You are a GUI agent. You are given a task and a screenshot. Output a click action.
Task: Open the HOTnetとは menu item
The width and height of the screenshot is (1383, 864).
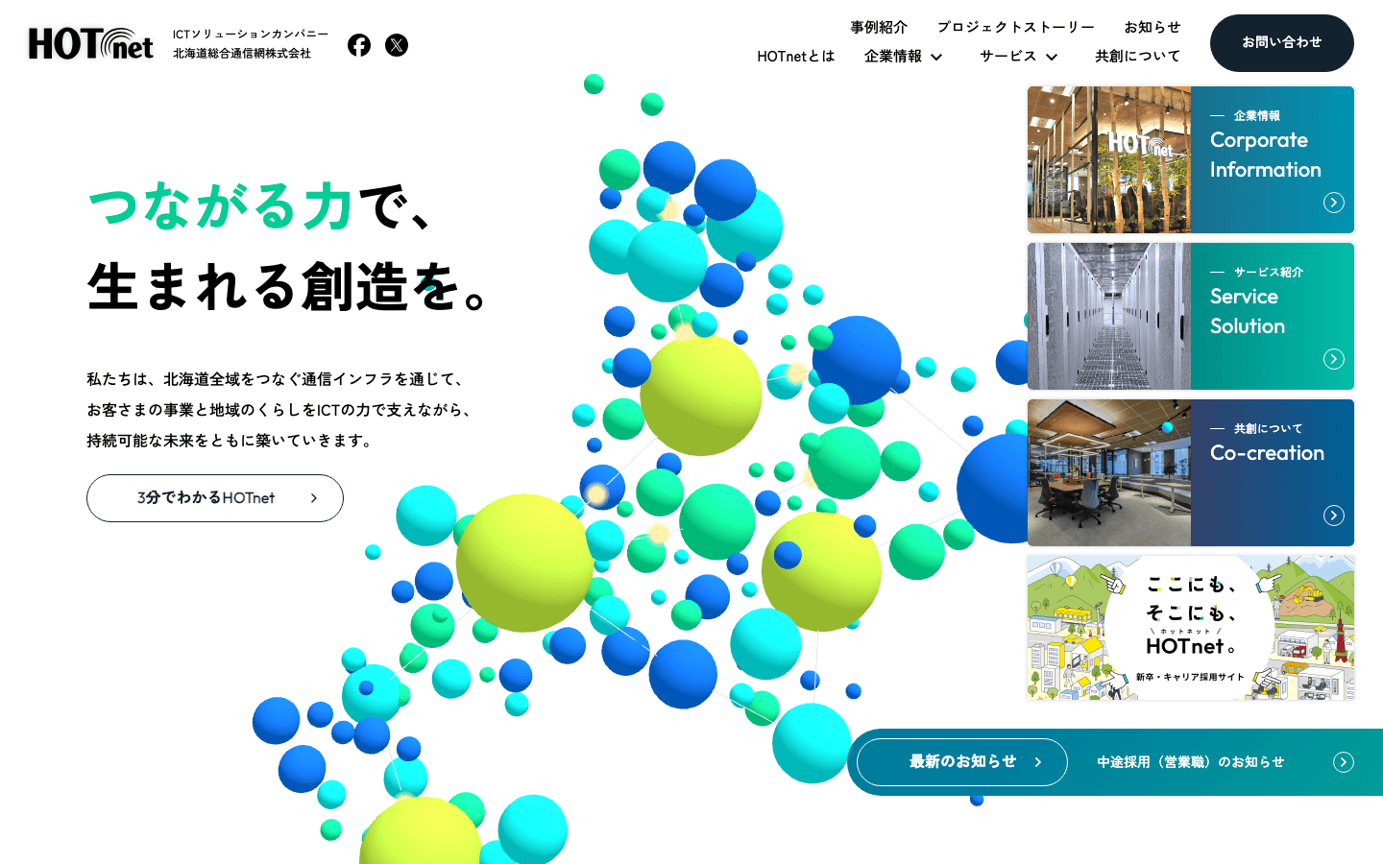(x=796, y=57)
